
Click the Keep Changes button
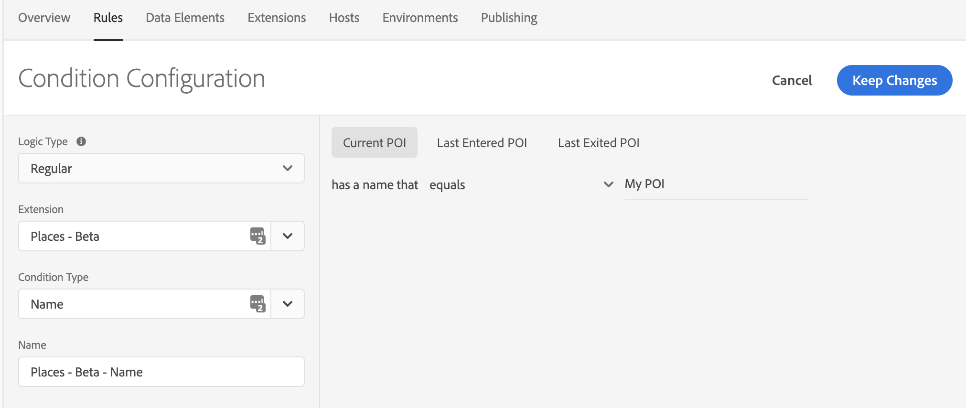[894, 80]
